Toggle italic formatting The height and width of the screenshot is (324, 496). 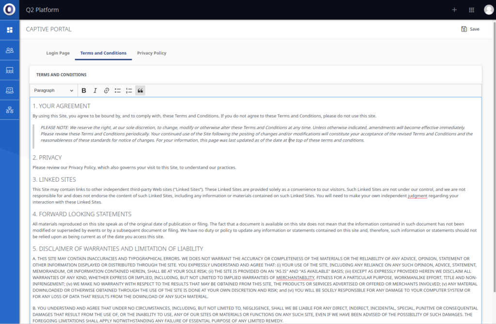pyautogui.click(x=95, y=90)
